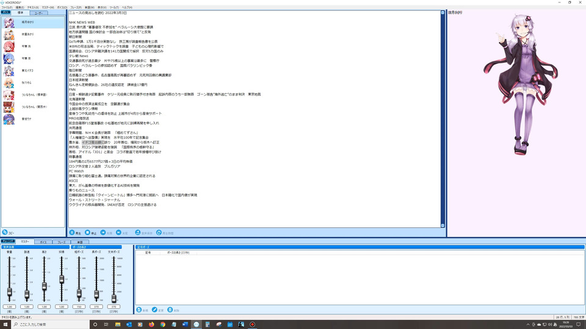Switch to the ボイス tuning tab

(43, 242)
